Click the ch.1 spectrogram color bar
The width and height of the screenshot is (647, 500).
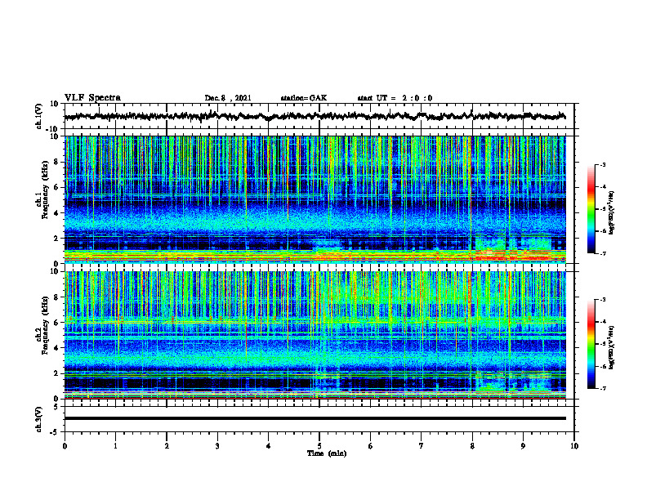pyautogui.click(x=591, y=209)
